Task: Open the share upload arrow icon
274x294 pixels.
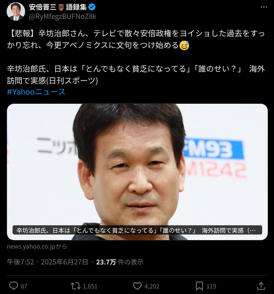Action: tap(261, 286)
